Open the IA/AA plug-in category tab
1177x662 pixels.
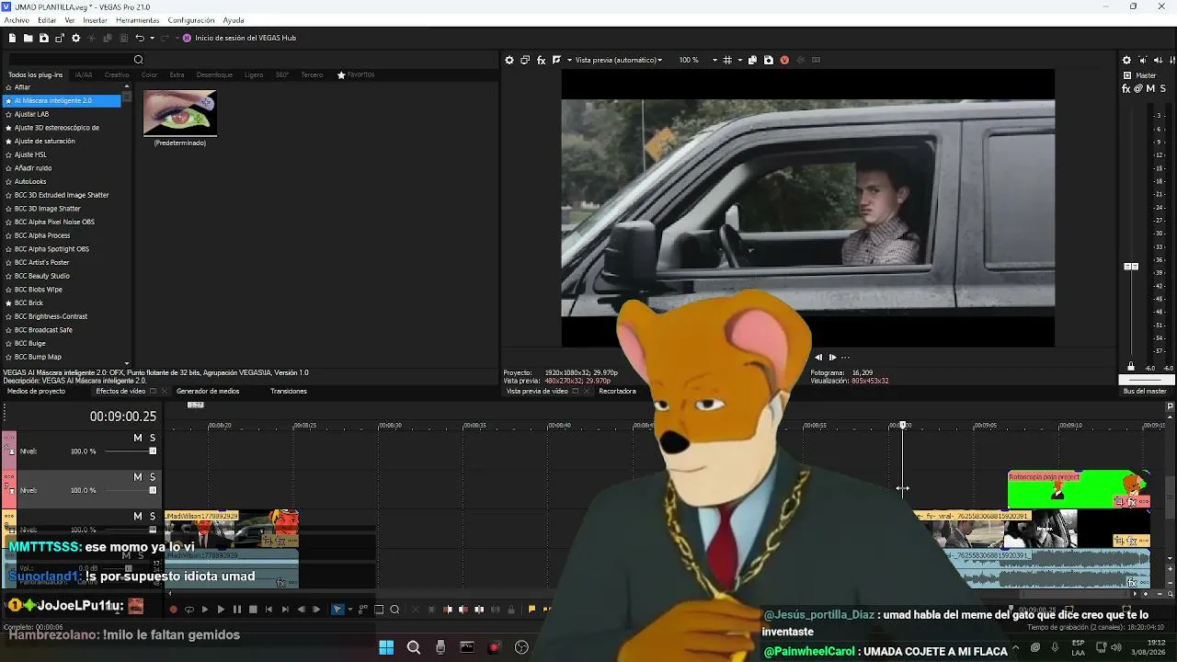point(84,74)
